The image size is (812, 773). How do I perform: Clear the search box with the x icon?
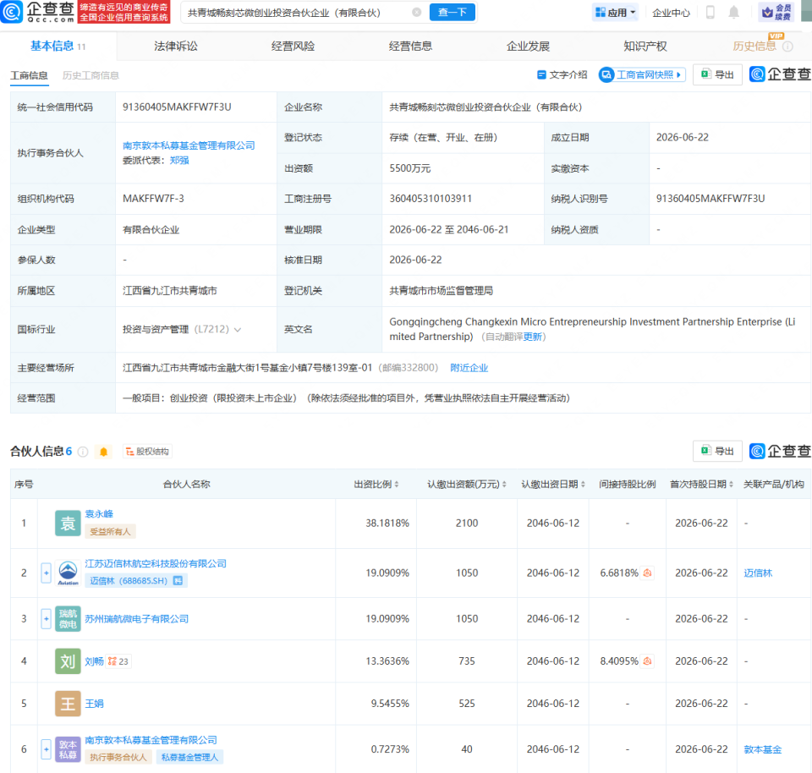tap(416, 13)
